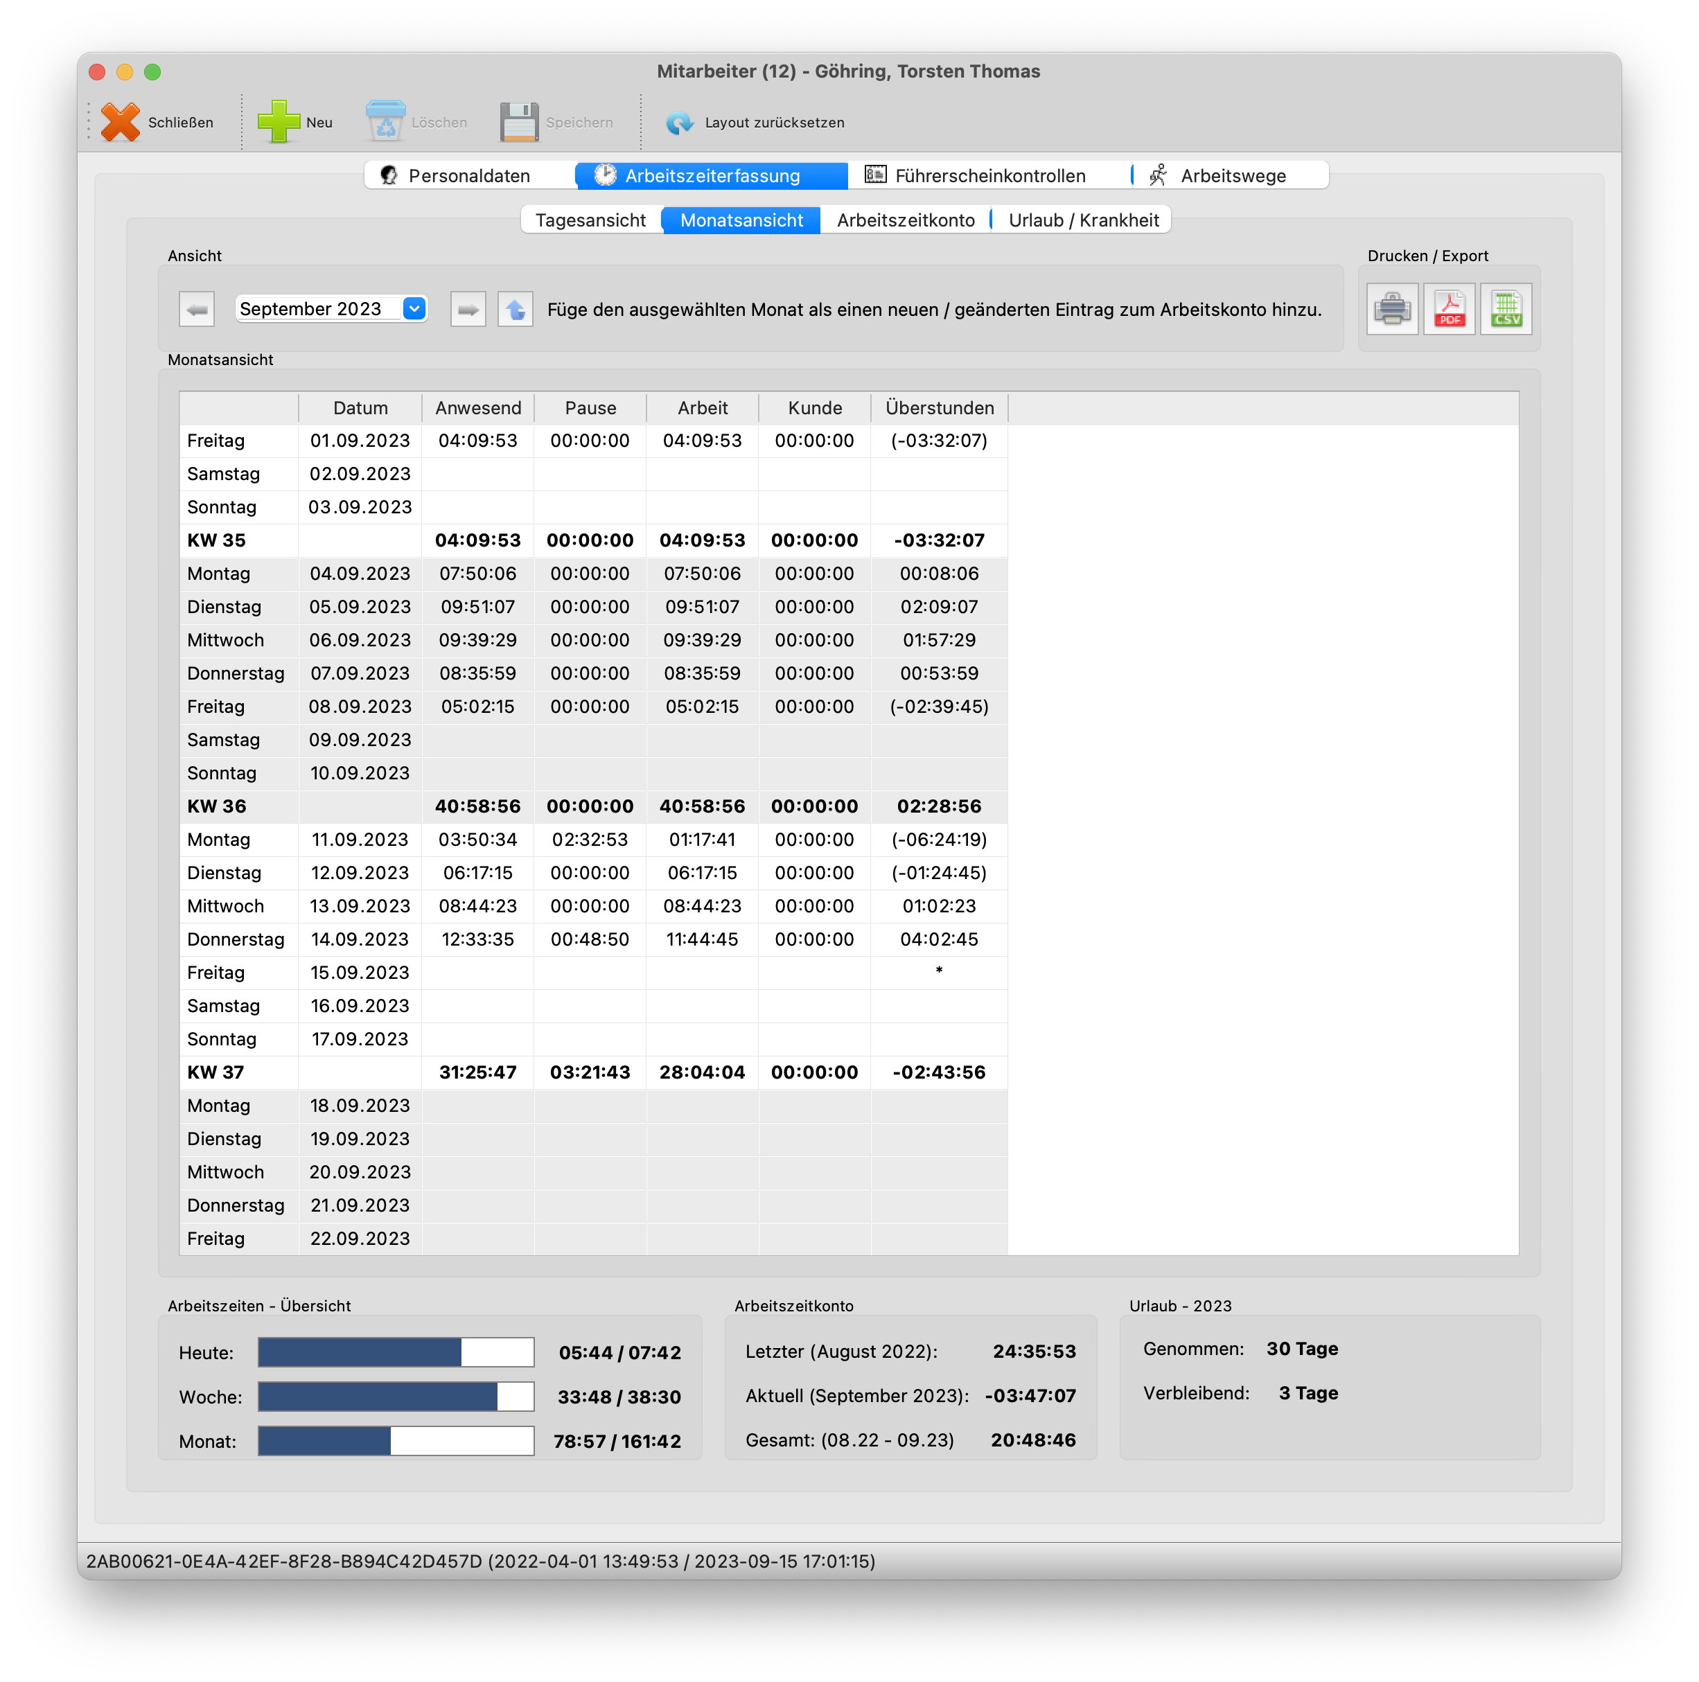Click the Überstunden column header
Image resolution: width=1699 pixels, height=1682 pixels.
pos(939,408)
